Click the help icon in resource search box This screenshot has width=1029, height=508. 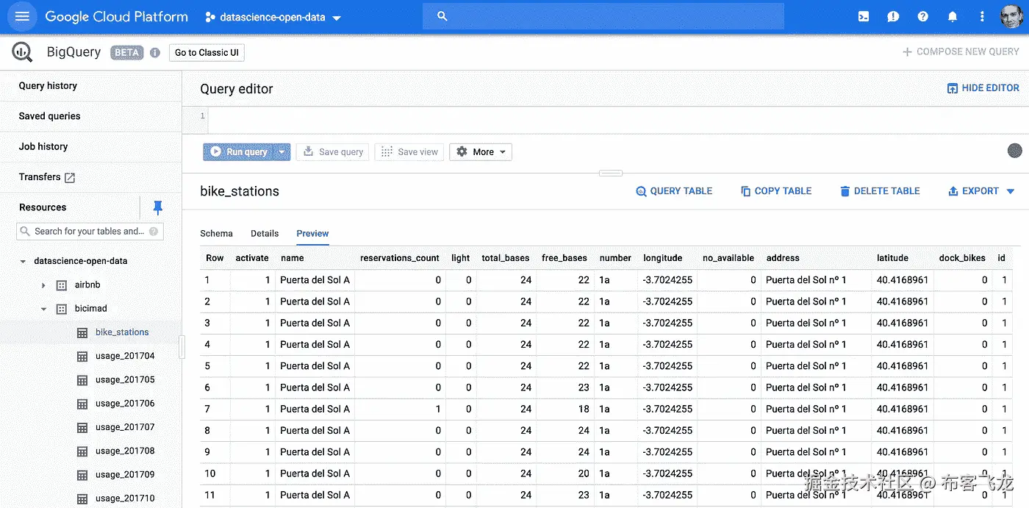[154, 231]
